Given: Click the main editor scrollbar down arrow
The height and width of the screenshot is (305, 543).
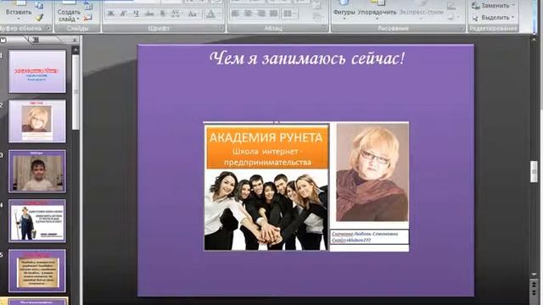Looking at the screenshot, I should [x=534, y=274].
